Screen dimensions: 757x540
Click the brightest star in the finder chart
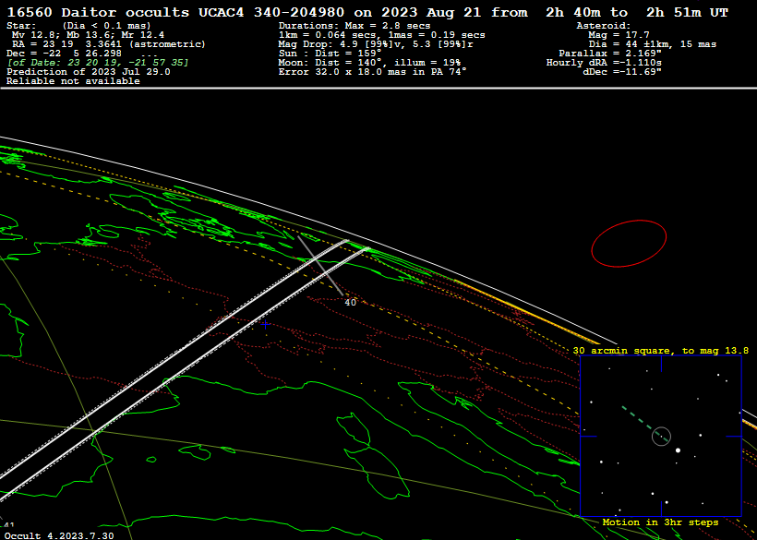678,450
